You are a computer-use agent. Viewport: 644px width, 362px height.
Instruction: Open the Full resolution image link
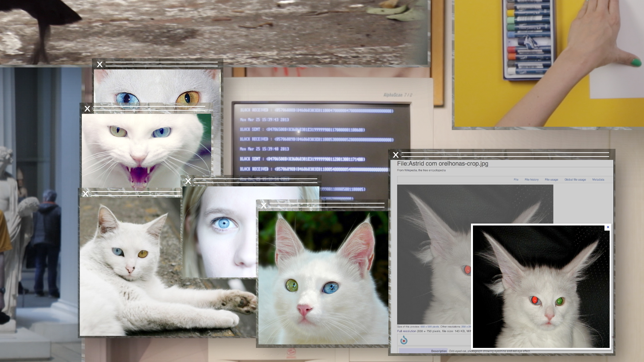pyautogui.click(x=406, y=330)
